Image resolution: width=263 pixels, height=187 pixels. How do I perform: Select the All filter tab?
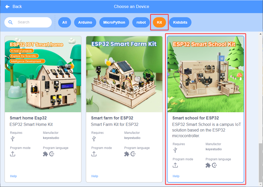(x=65, y=22)
